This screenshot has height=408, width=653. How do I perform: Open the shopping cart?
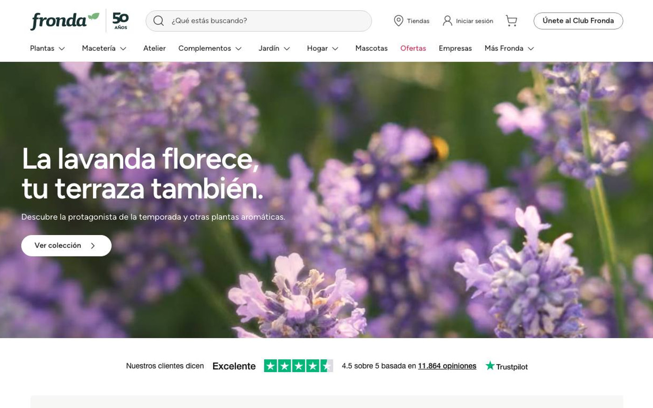[511, 21]
